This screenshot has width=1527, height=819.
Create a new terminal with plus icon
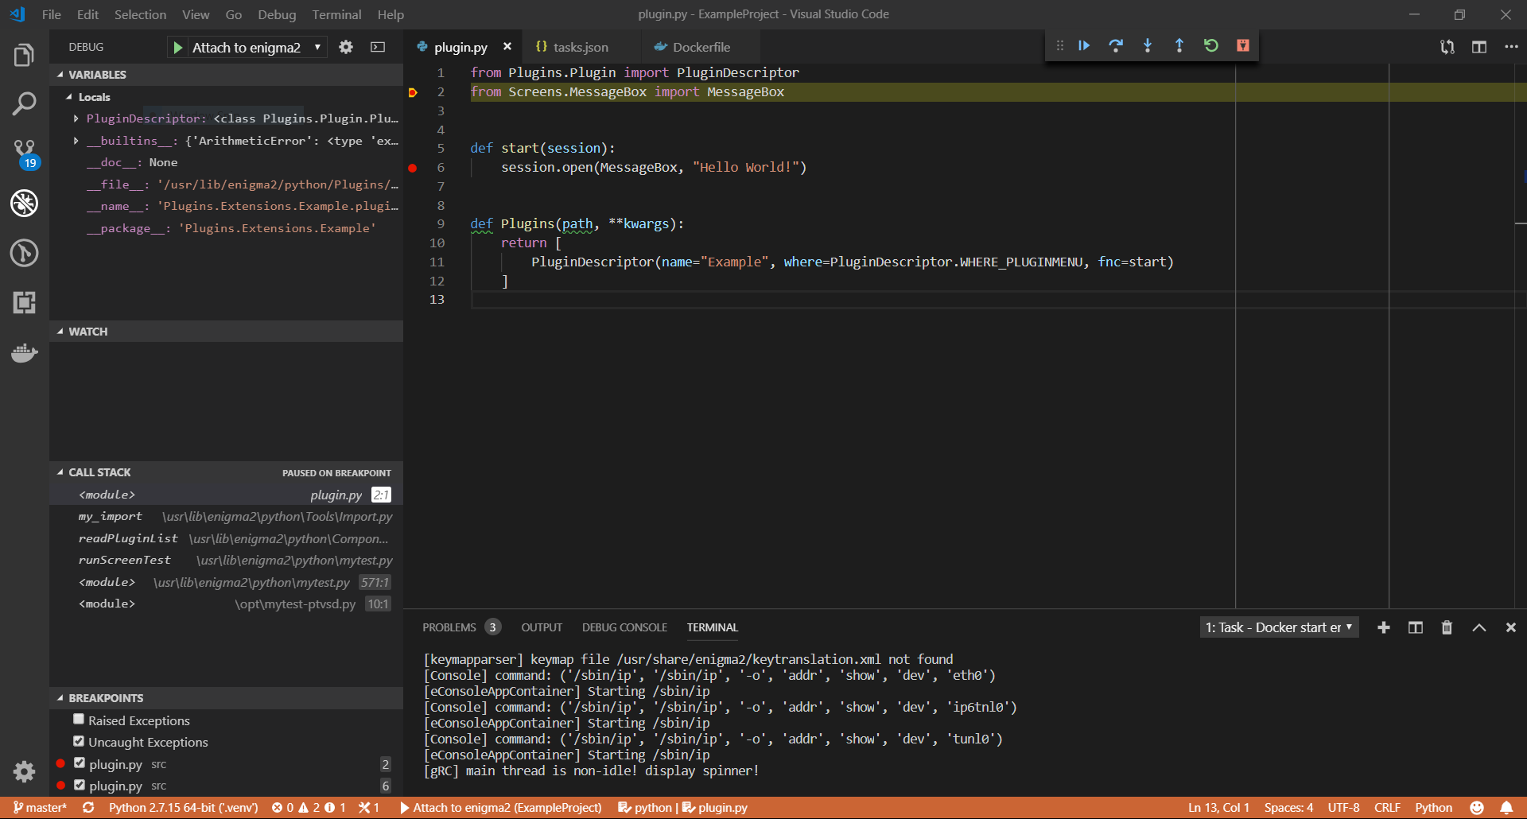1384,627
